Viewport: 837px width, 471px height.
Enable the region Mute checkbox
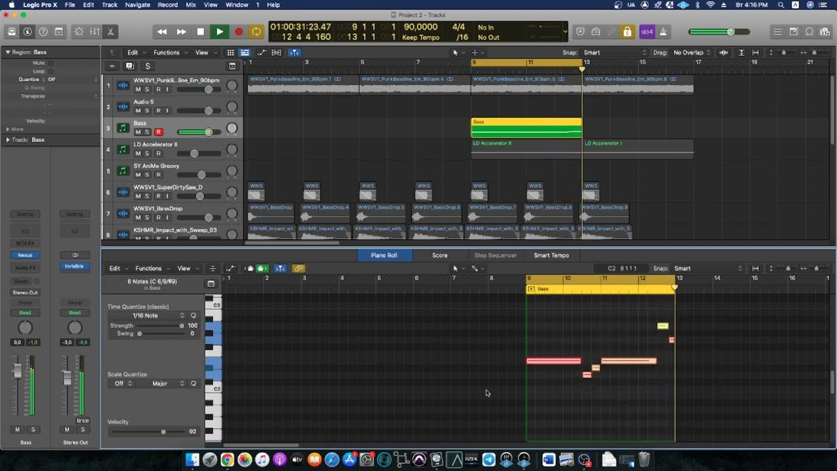pyautogui.click(x=50, y=63)
